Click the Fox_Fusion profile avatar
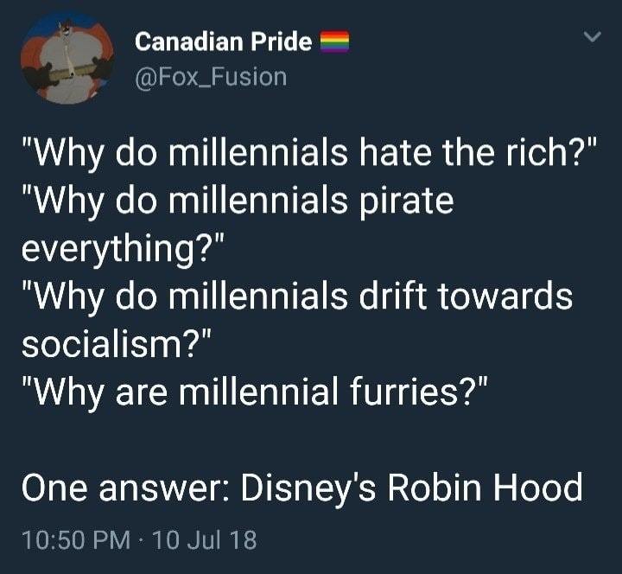622x574 pixels. pyautogui.click(x=66, y=60)
